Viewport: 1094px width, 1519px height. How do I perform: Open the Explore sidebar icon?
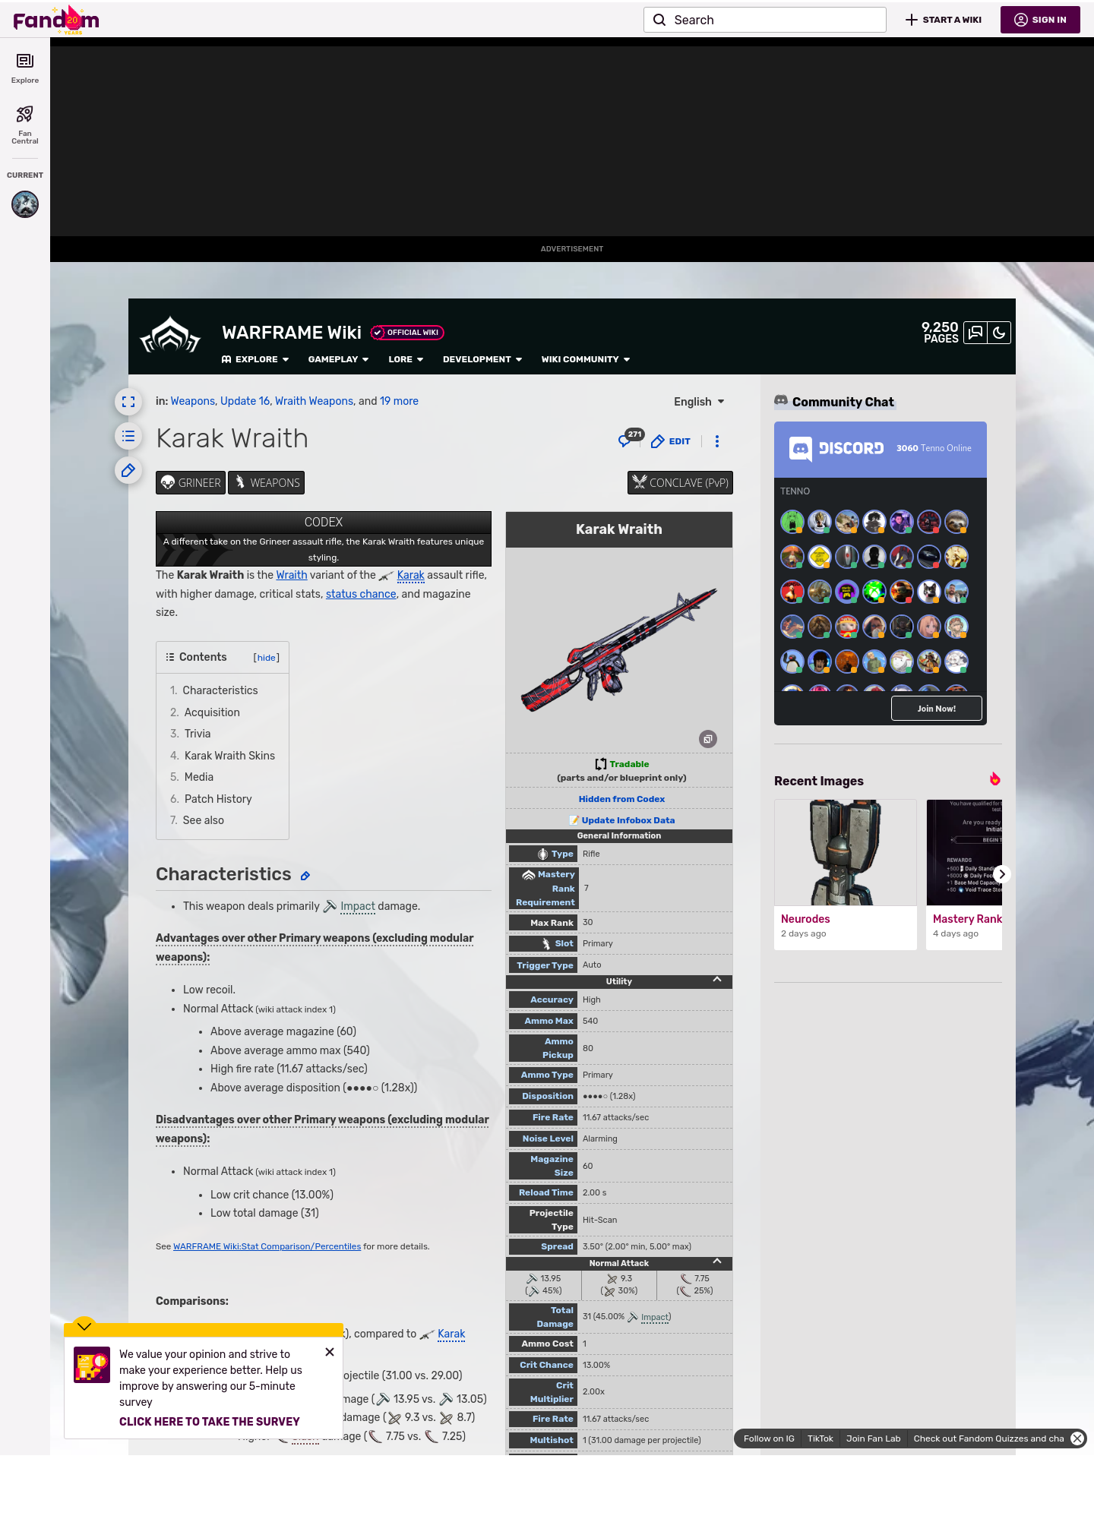tap(25, 68)
